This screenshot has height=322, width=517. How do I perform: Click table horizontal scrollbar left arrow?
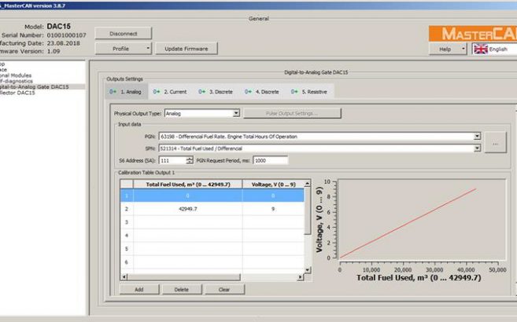point(124,277)
